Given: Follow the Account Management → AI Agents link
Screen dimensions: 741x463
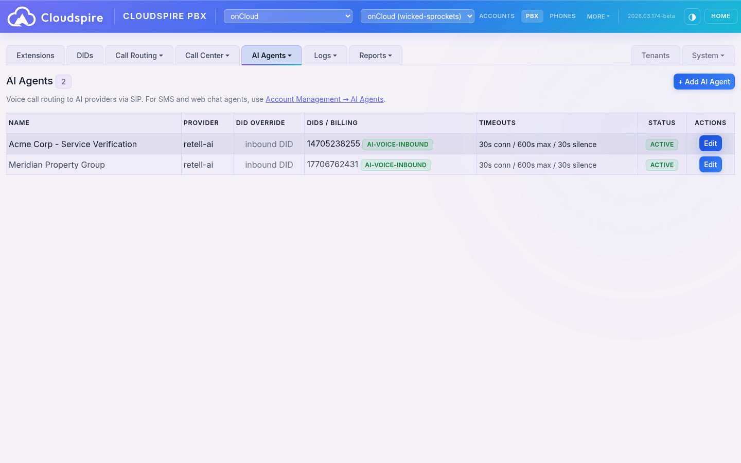Looking at the screenshot, I should click(324, 99).
